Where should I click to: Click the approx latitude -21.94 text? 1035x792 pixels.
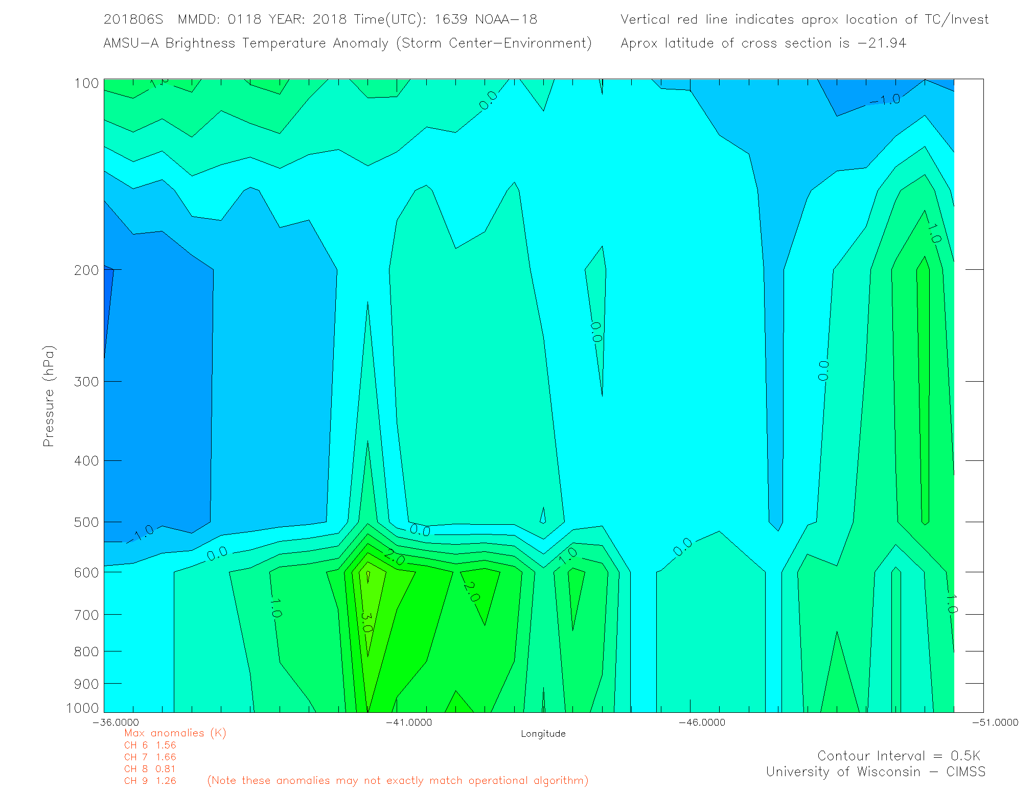[x=763, y=43]
